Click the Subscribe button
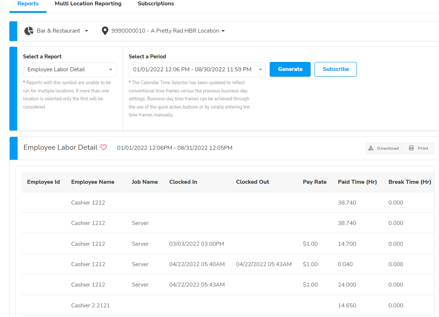 click(335, 69)
